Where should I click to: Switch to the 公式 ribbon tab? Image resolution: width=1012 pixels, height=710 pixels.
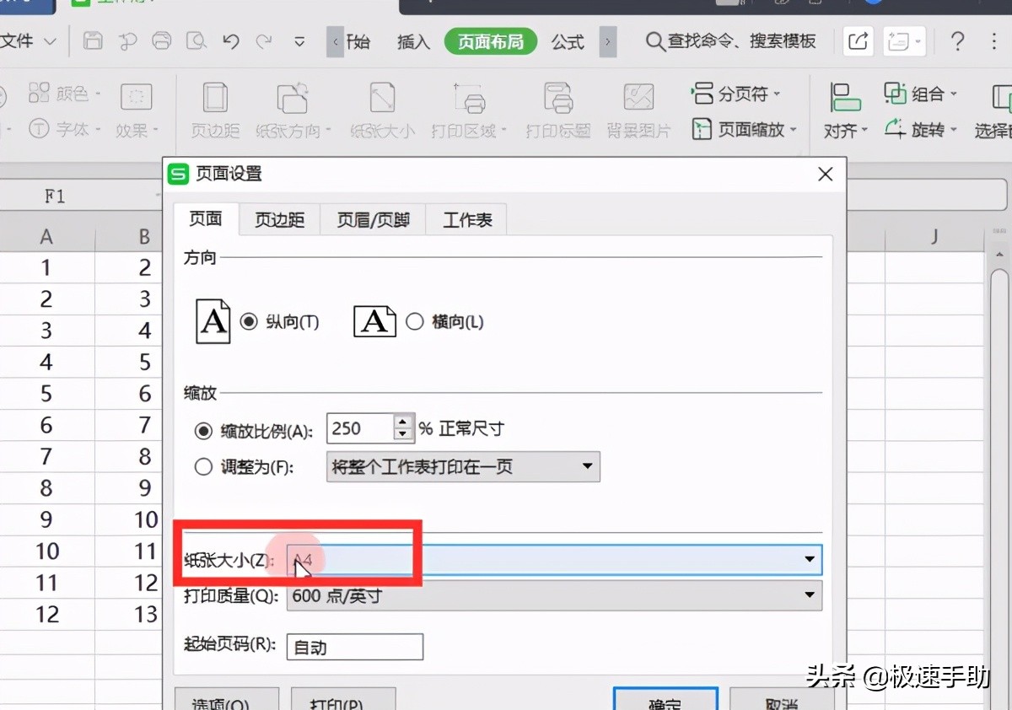tap(568, 41)
